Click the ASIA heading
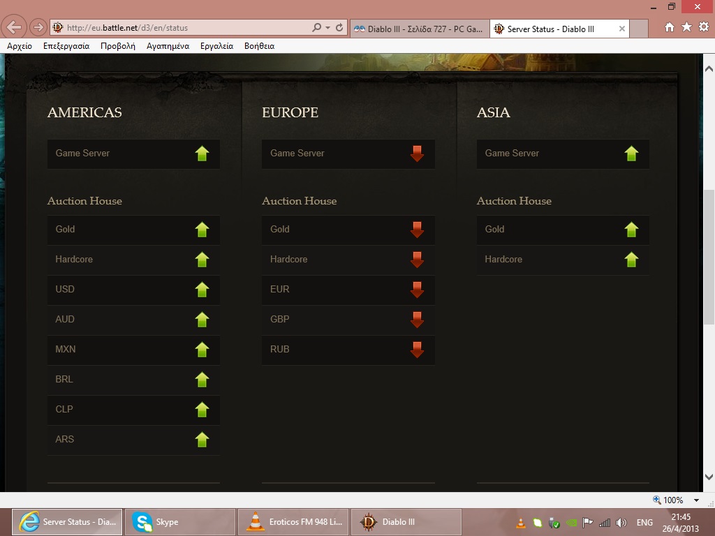 tap(494, 112)
